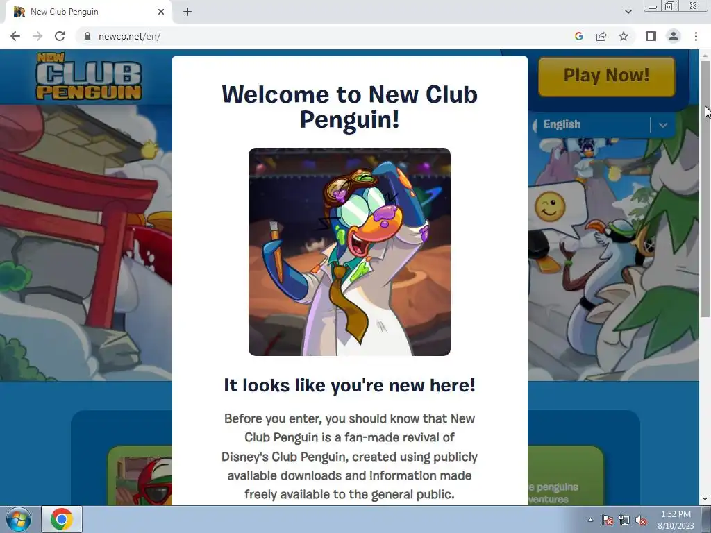
Task: Open the Chrome three-dot menu
Action: [696, 36]
